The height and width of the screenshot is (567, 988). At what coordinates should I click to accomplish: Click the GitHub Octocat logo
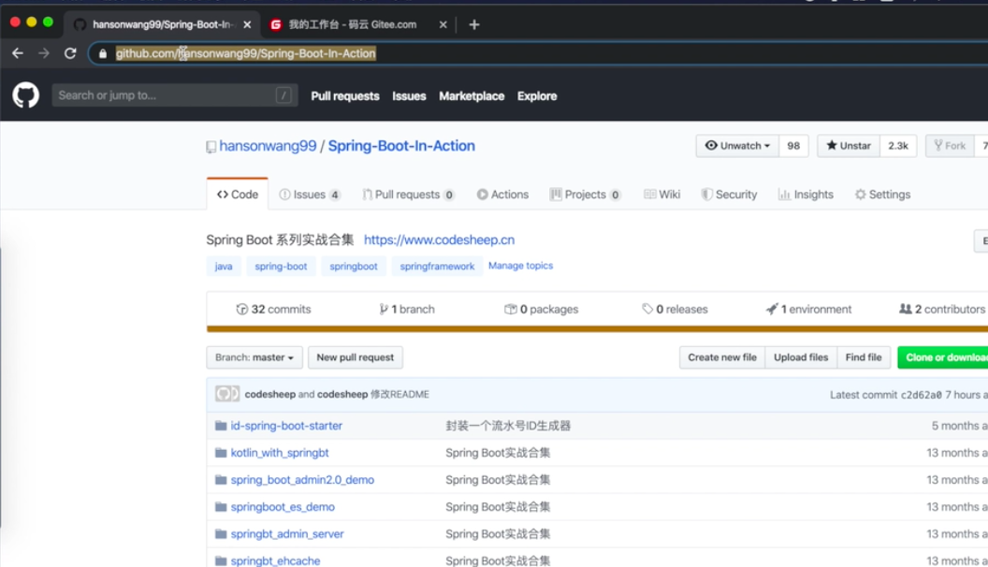(26, 95)
